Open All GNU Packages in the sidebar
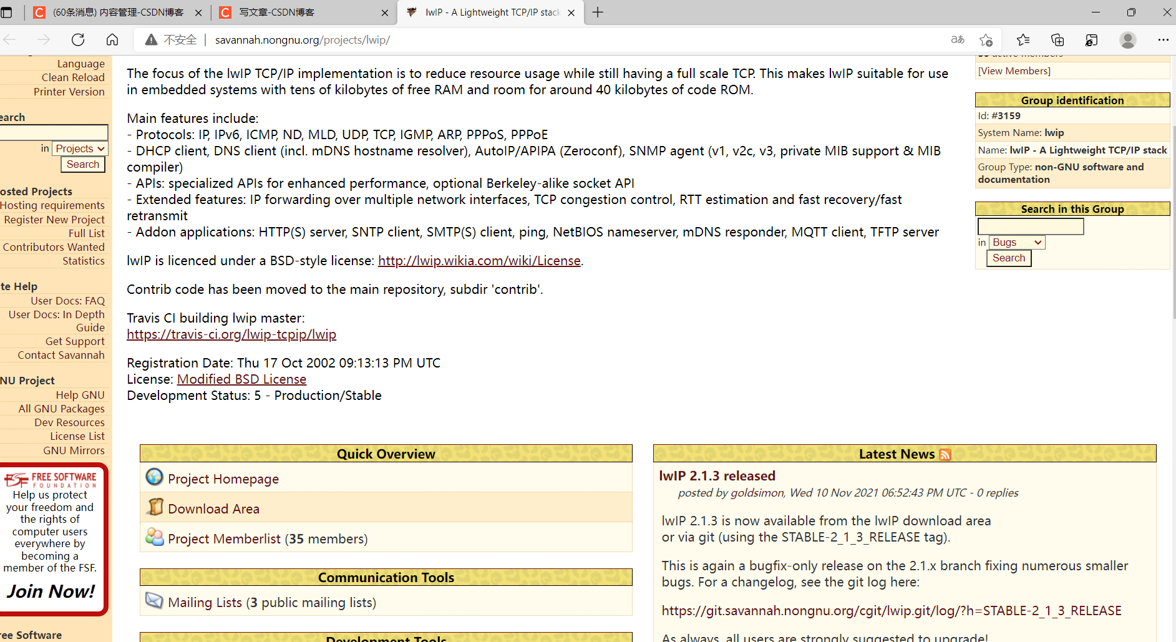The width and height of the screenshot is (1176, 642). pyautogui.click(x=62, y=409)
